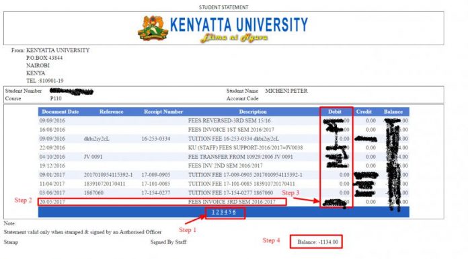Click the Student Number label
Screen dimensions: 468x259
click(24, 91)
